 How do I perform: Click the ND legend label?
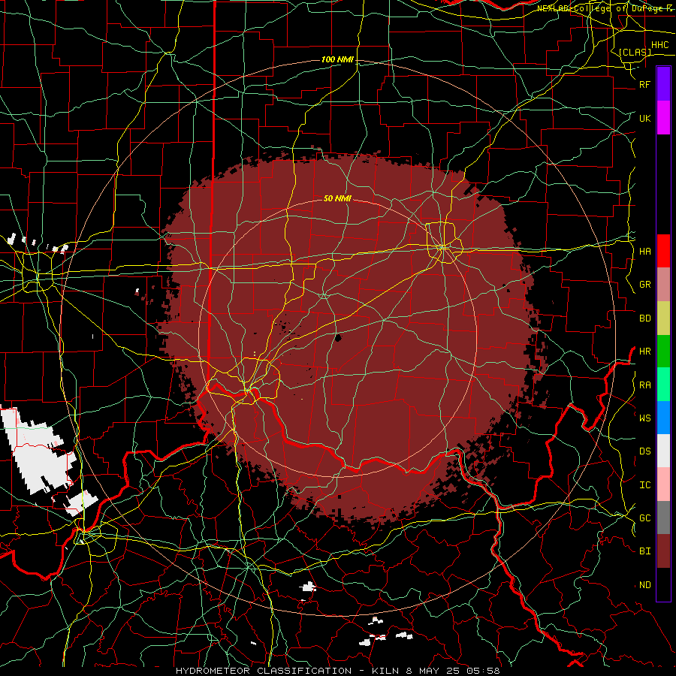coord(644,585)
